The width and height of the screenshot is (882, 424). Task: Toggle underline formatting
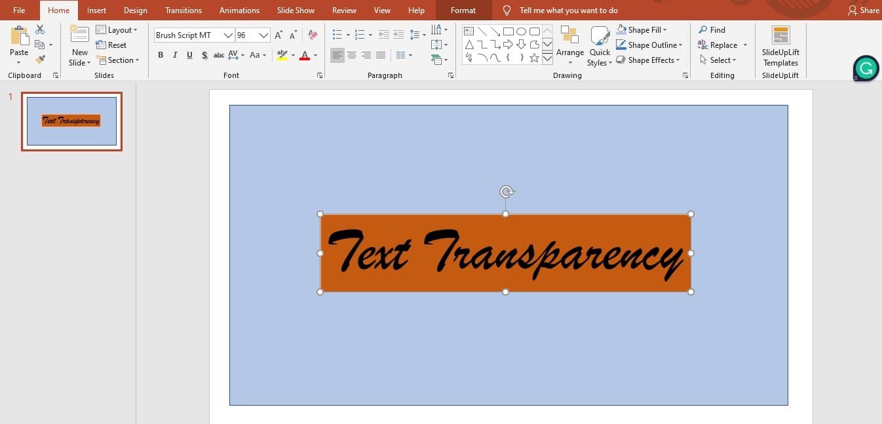(189, 55)
